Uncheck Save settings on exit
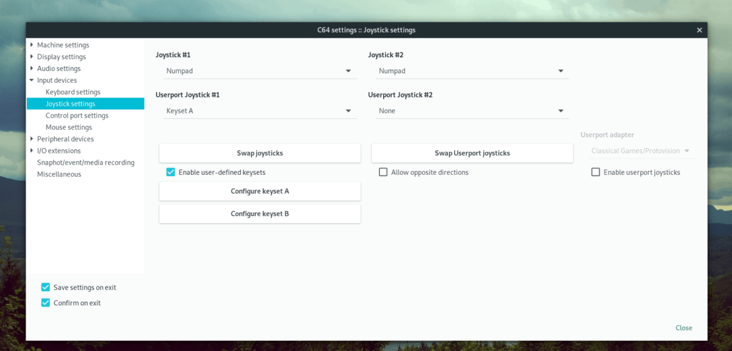The height and width of the screenshot is (351, 732). [45, 287]
